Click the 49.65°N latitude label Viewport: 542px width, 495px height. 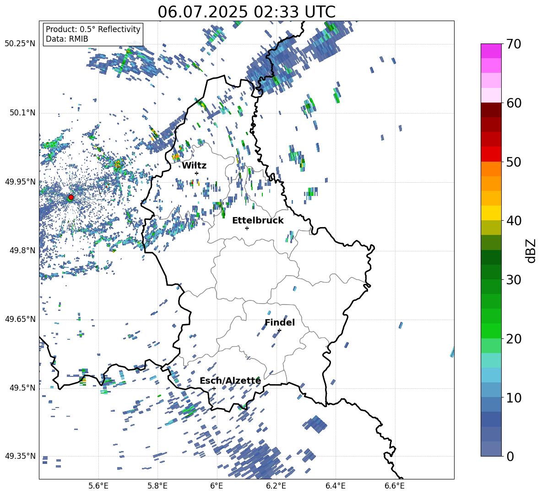(20, 319)
